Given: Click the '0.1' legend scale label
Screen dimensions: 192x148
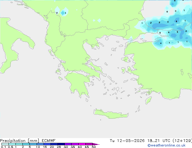Looking at the screenshot, I should 3,147.
